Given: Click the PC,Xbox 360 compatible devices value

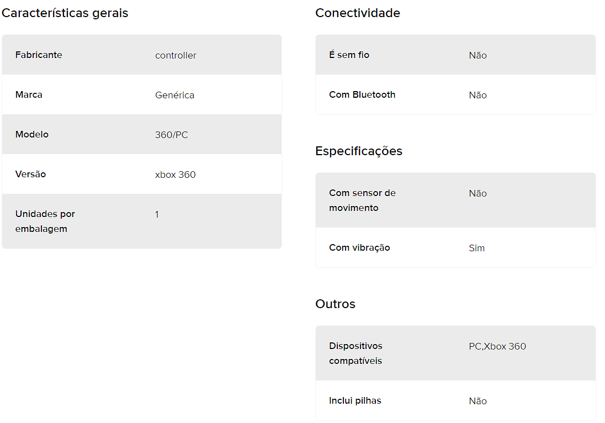Looking at the screenshot, I should pyautogui.click(x=497, y=346).
